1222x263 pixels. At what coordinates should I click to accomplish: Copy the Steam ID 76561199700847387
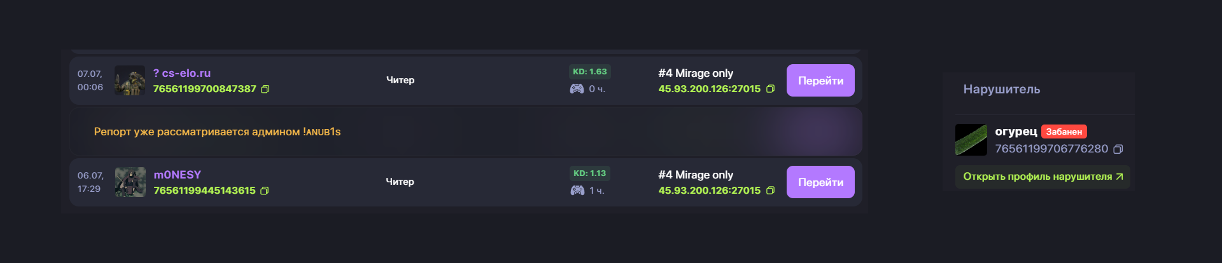coord(265,90)
